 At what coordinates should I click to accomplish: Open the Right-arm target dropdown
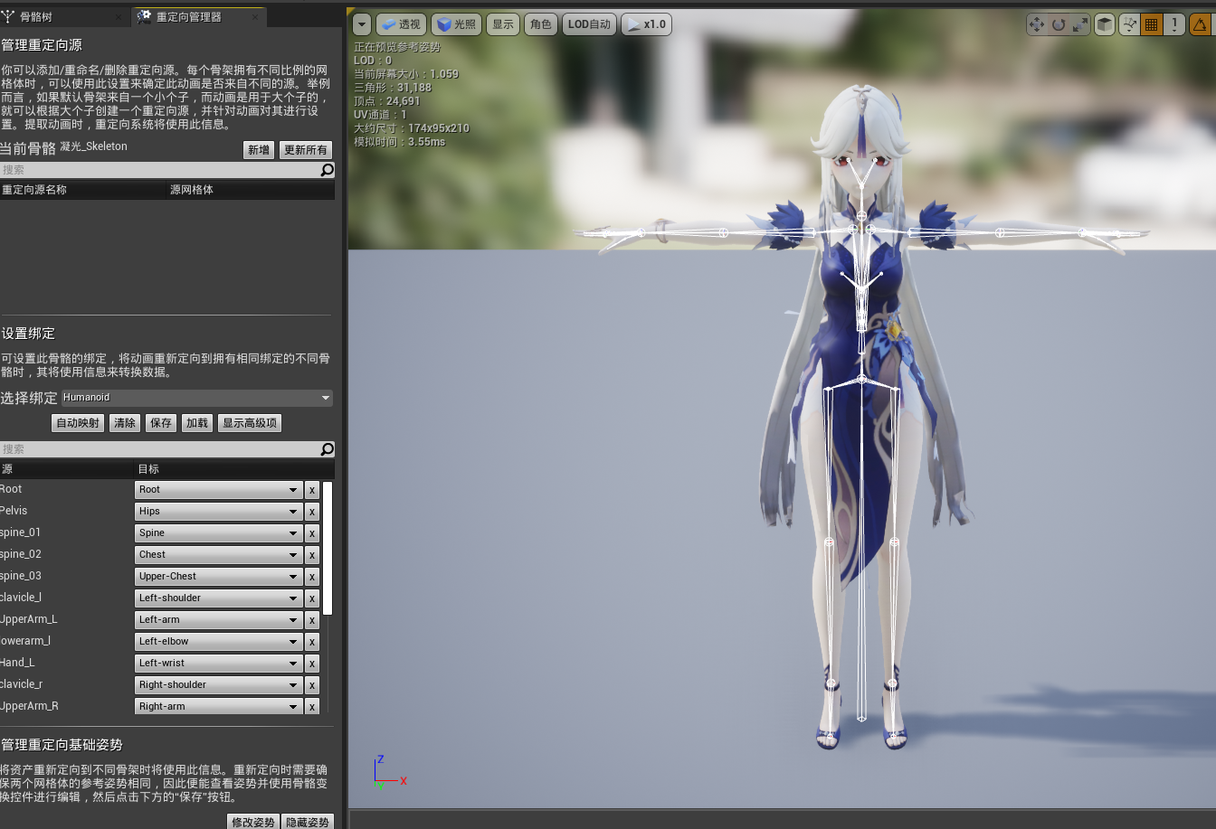(x=218, y=707)
